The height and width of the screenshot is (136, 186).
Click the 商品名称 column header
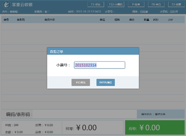pyautogui.click(x=50, y=20)
